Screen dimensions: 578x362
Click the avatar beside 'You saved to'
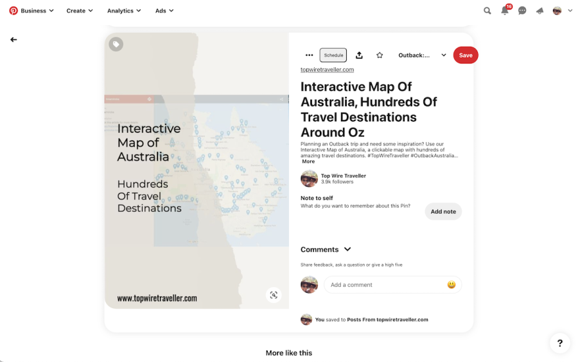click(306, 319)
